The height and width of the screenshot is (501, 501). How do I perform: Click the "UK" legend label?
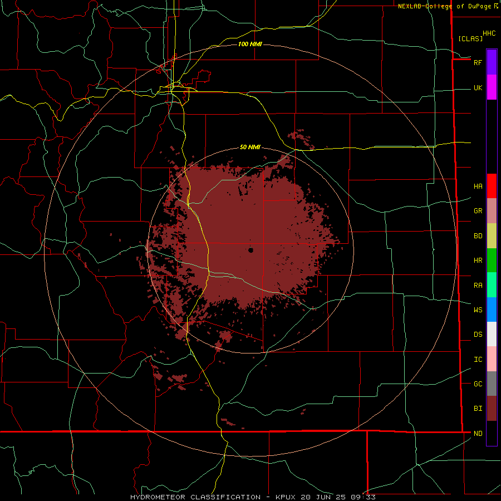(x=478, y=88)
